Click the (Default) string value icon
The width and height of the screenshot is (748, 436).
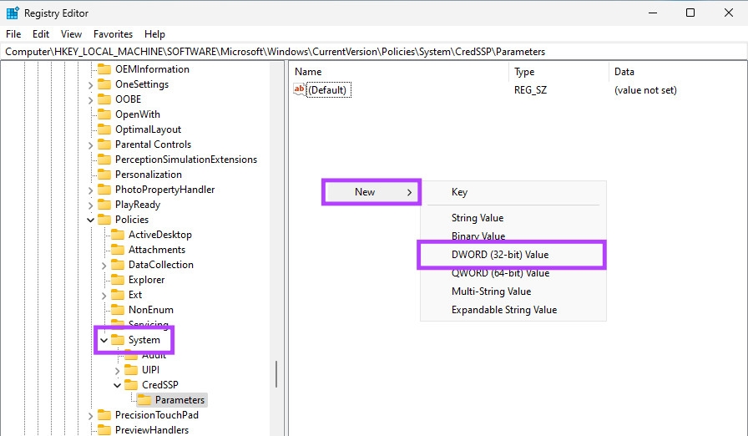point(299,89)
